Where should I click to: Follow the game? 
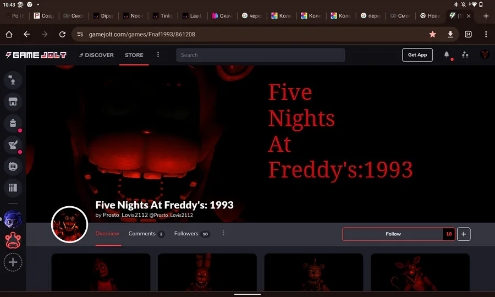point(393,234)
